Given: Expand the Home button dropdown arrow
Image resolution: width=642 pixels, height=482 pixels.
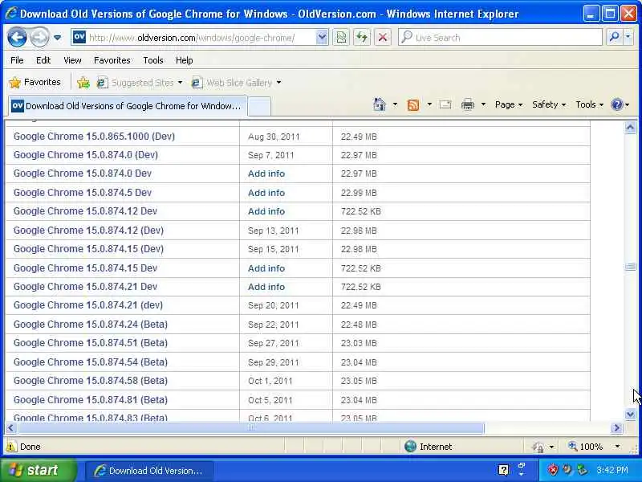Looking at the screenshot, I should point(395,104).
